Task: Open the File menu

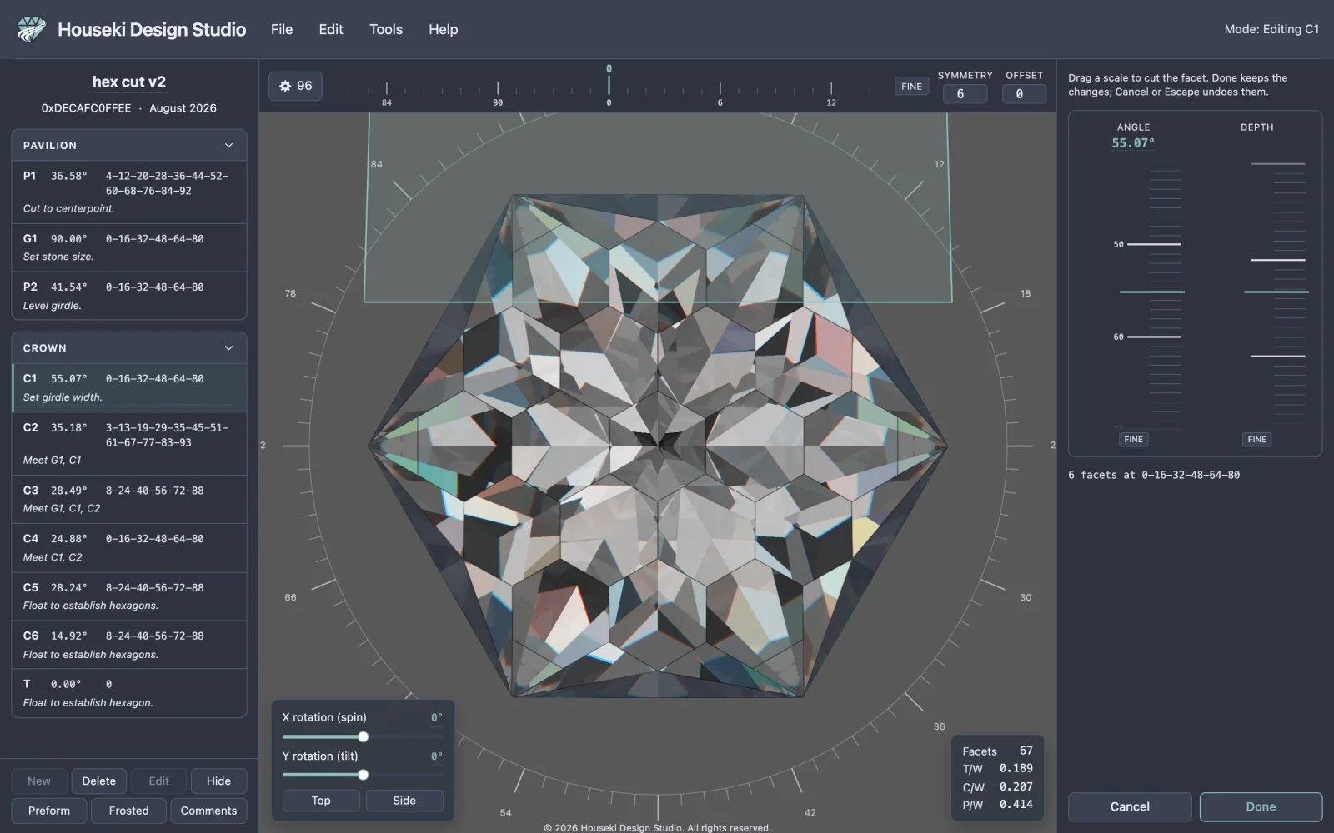Action: pos(282,29)
